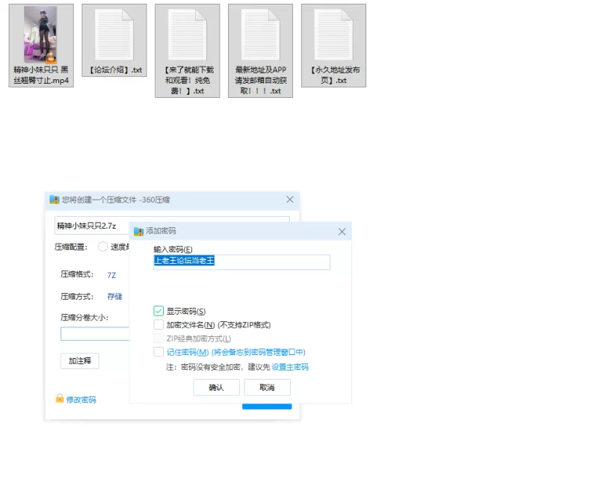Click the icon in 添加密码 dialog title

(x=138, y=231)
